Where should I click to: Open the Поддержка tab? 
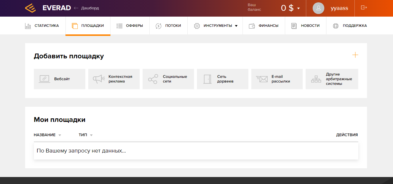[350, 26]
